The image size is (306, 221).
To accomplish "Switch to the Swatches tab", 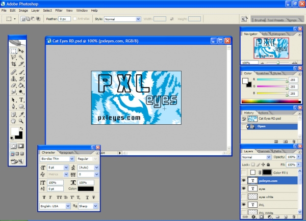I will (x=262, y=73).
